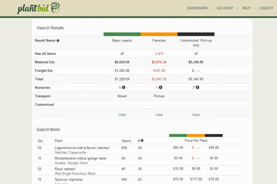Click HELP in the top navigation
The width and height of the screenshot is (277, 184).
[246, 8]
